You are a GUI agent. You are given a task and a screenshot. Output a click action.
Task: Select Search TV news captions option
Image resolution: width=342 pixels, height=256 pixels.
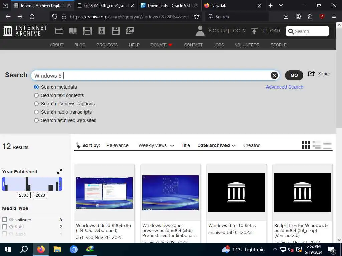coord(36,104)
